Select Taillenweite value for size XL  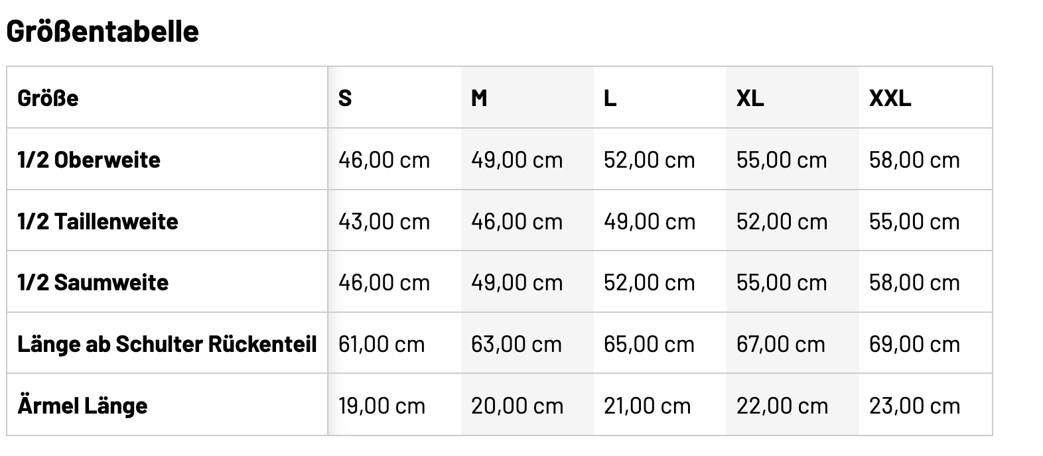[x=782, y=221]
